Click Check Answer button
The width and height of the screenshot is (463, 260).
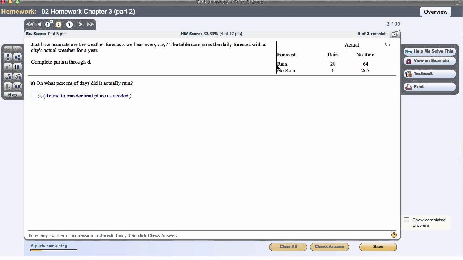(x=330, y=247)
